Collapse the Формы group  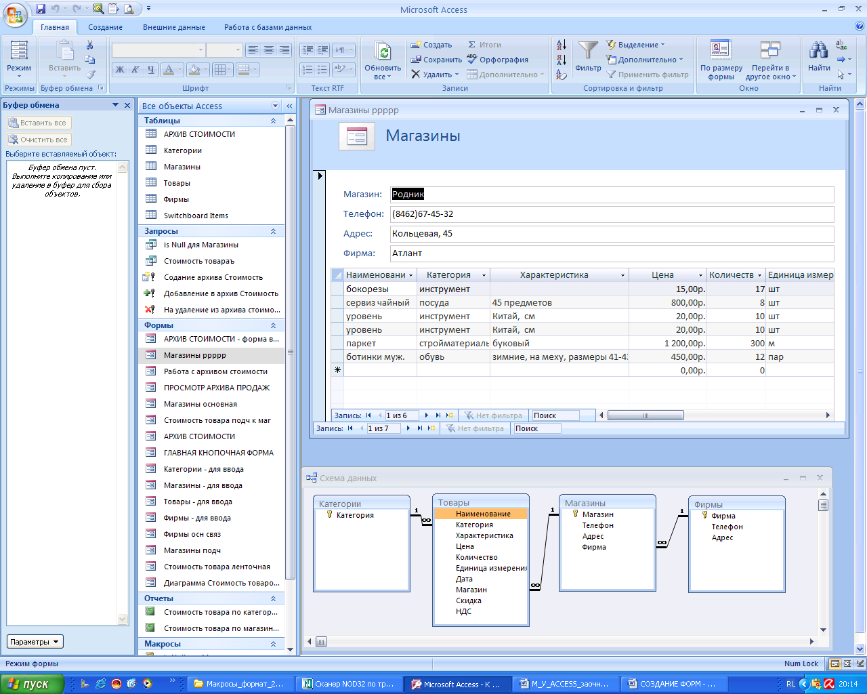click(274, 325)
